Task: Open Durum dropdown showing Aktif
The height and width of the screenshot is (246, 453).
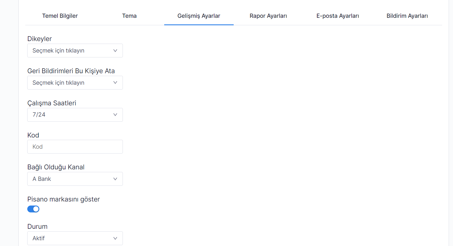Action: 69,238
